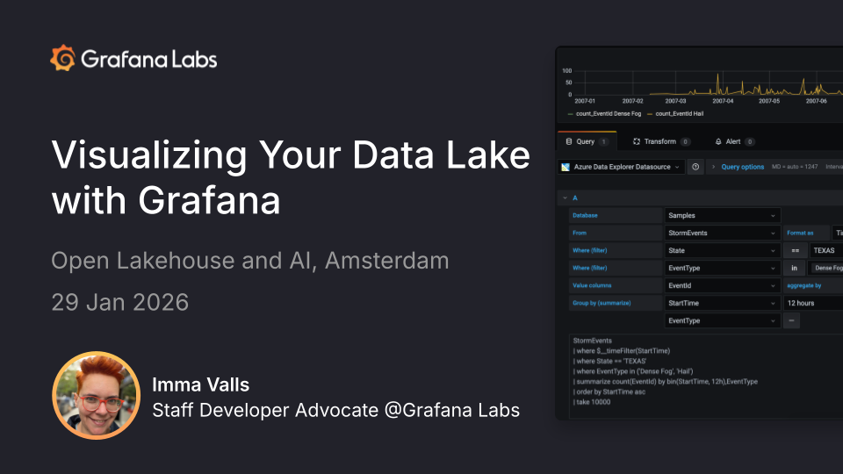The image size is (843, 474).
Task: Click the Transform tab icon
Action: 637,141
